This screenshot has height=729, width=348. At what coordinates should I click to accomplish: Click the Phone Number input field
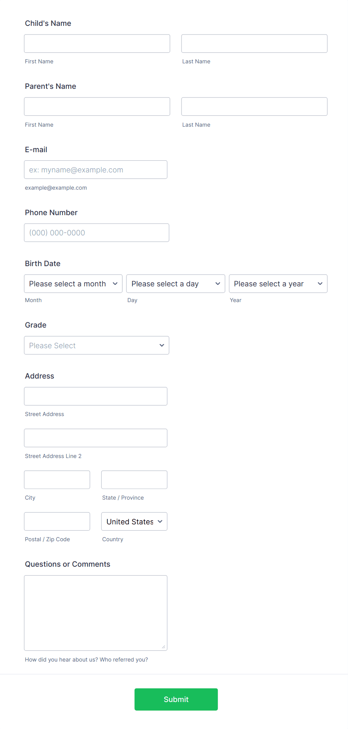tap(96, 232)
